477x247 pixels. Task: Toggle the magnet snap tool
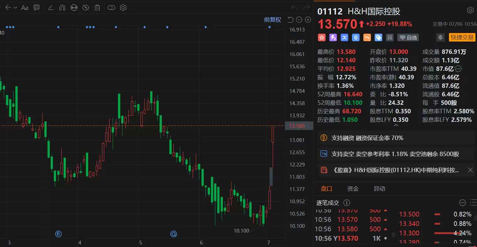click(x=62, y=8)
